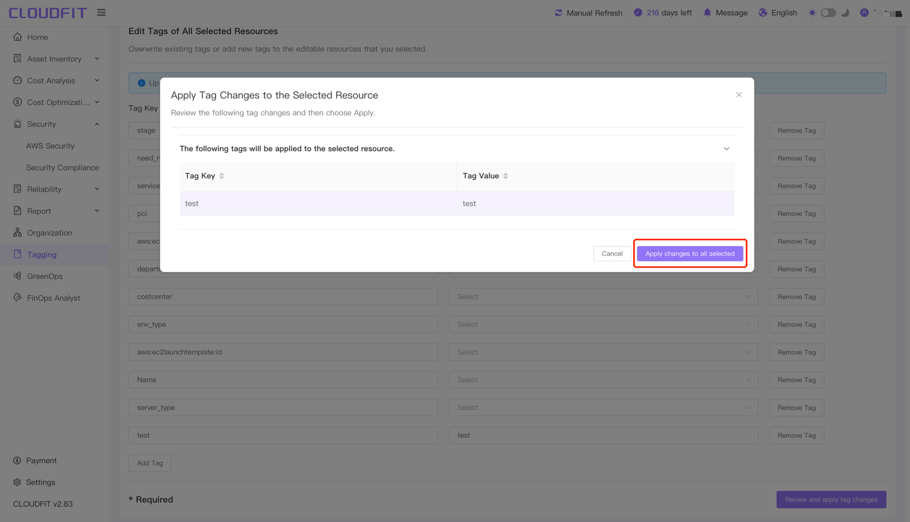Click the CLOUDFIT logo
Screen dimensions: 910x522
pos(48,13)
